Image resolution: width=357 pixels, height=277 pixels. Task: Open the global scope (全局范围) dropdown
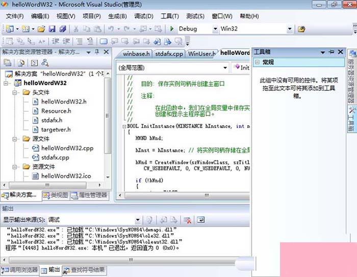click(x=225, y=68)
